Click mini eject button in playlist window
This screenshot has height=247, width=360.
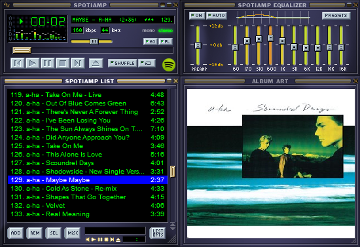pyautogui.click(x=118, y=240)
